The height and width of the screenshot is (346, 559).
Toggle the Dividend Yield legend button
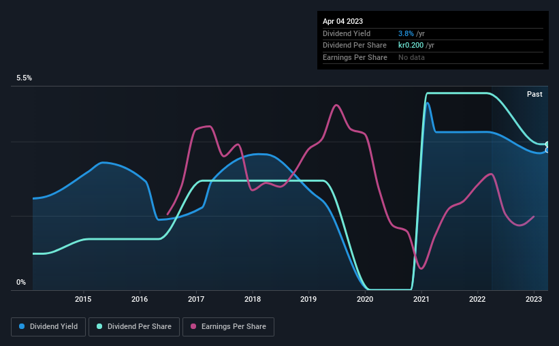click(48, 327)
